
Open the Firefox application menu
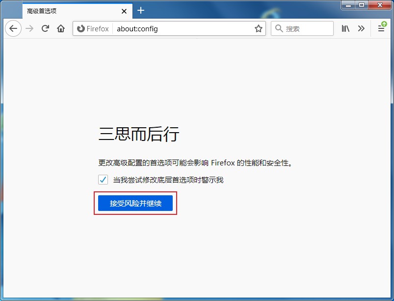pyautogui.click(x=381, y=28)
